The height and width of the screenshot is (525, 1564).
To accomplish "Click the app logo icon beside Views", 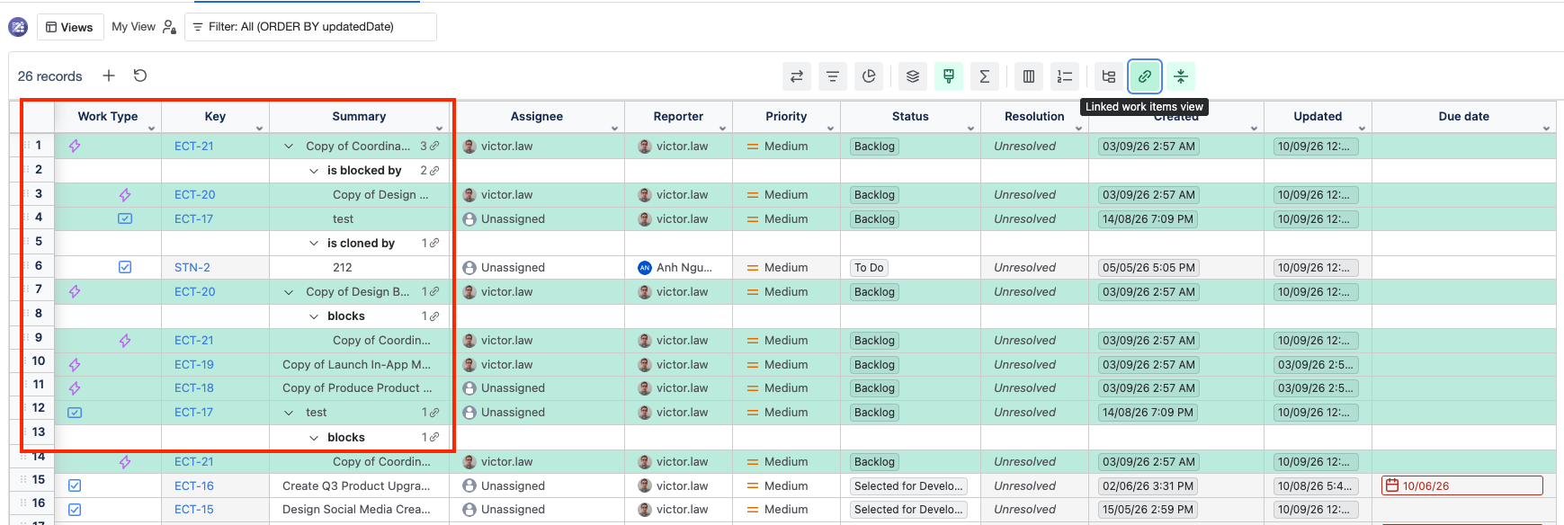I will pyautogui.click(x=18, y=27).
